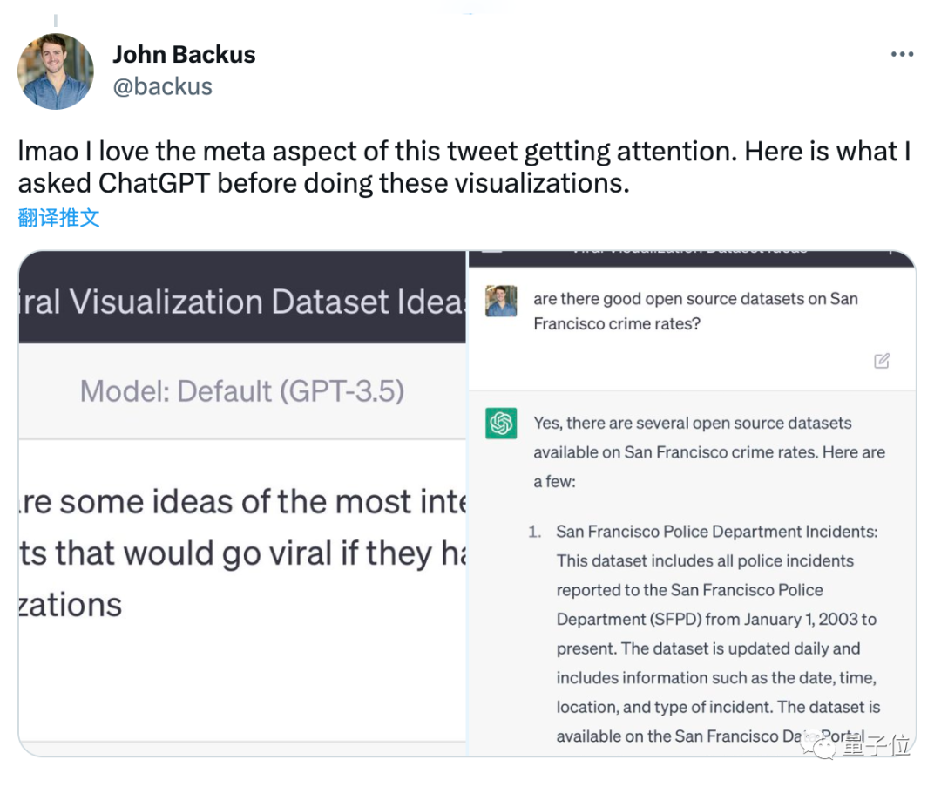Click the question about San Francisco crime rates
Image resolution: width=941 pixels, height=787 pixels.
click(695, 311)
